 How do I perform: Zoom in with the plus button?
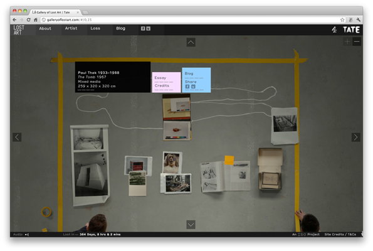click(x=347, y=42)
